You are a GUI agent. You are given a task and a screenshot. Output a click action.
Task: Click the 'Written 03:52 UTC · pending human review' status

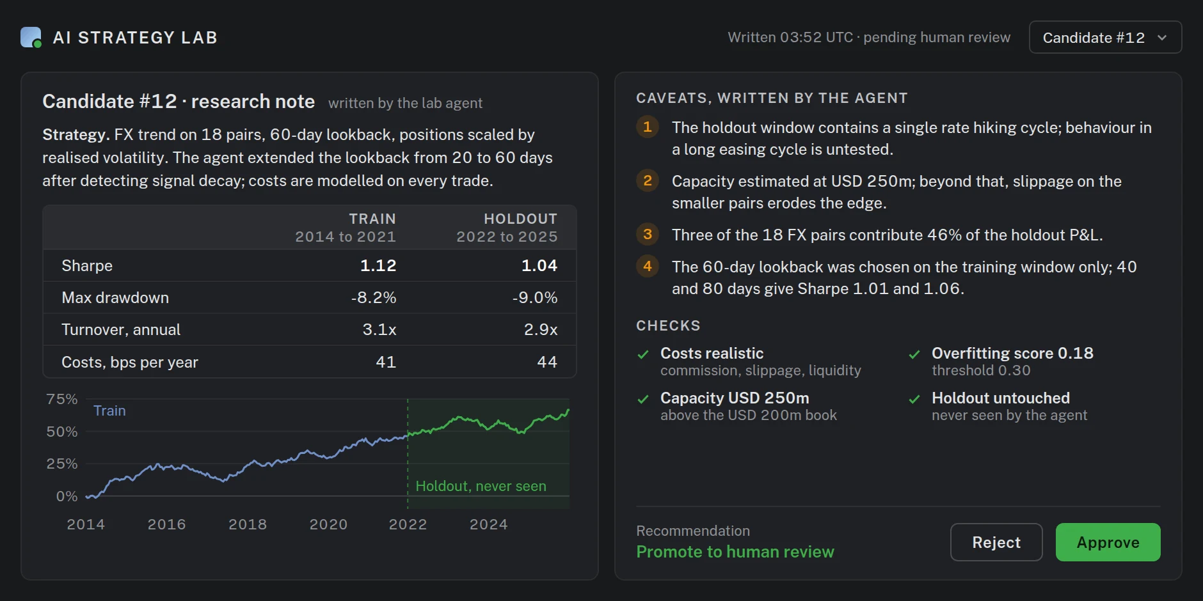869,37
